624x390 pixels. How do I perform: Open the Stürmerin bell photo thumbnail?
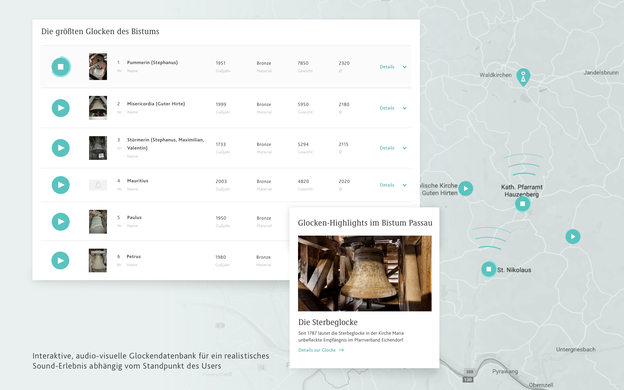point(98,148)
